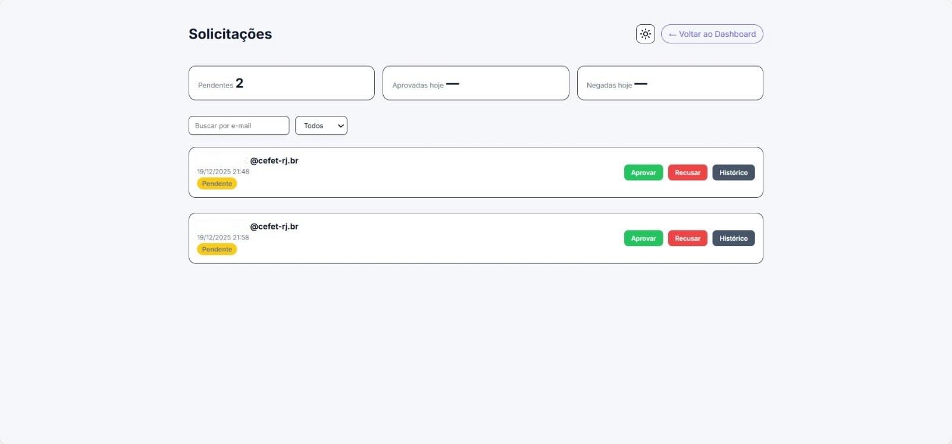Focus the Buscar por e-mail search field

(x=239, y=125)
